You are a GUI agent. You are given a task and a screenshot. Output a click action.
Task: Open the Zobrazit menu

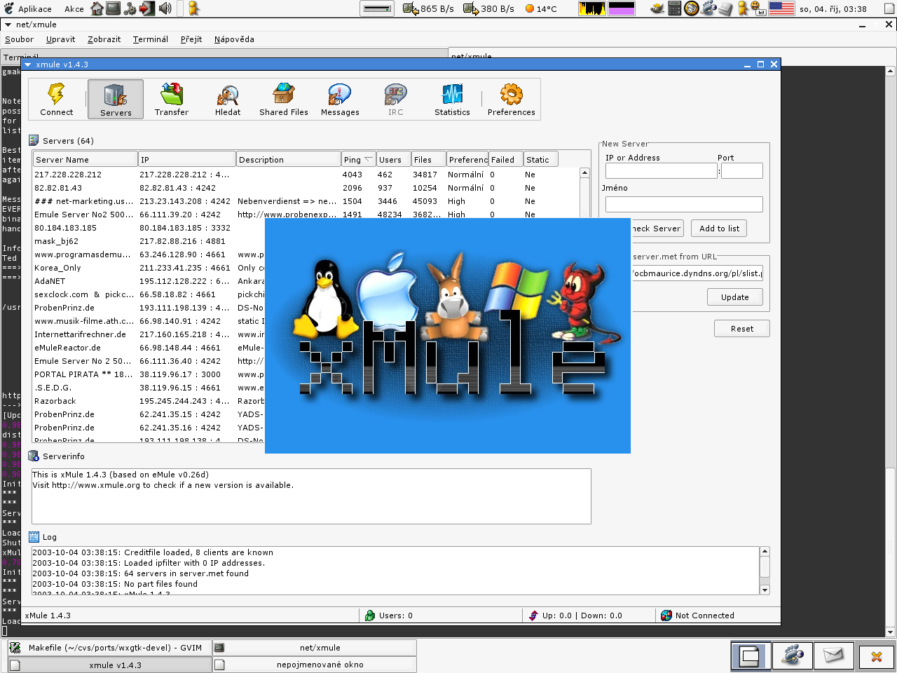point(104,39)
